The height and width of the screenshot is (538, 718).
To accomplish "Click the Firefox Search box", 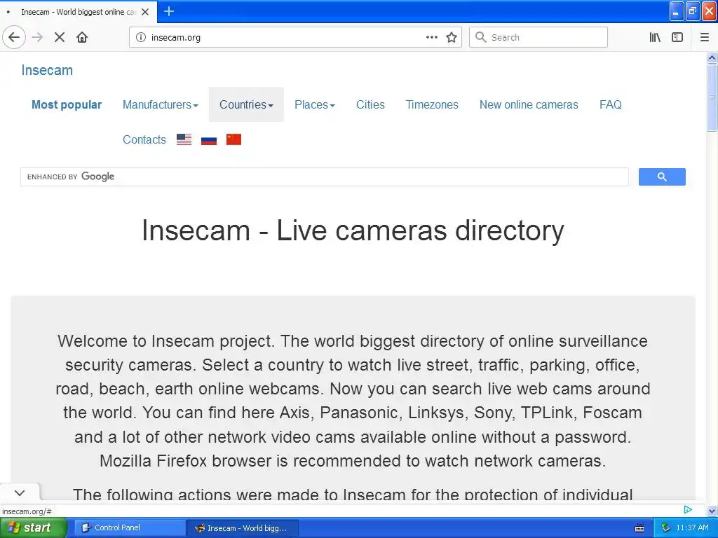I will click(538, 38).
